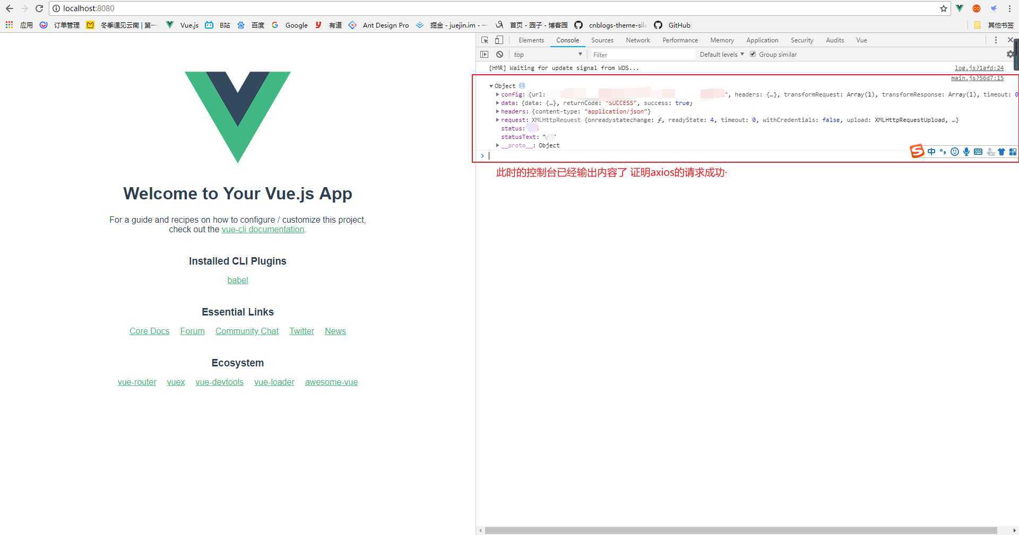Open the Sogou toolbox grid icon
Image resolution: width=1019 pixels, height=535 pixels.
(x=1013, y=152)
